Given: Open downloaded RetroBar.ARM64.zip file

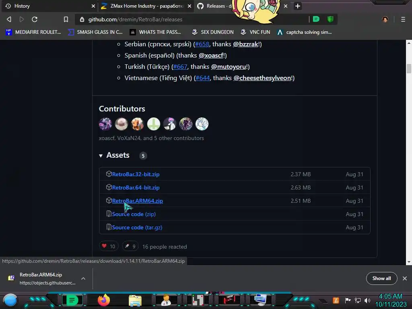Looking at the screenshot, I should click(x=41, y=278).
